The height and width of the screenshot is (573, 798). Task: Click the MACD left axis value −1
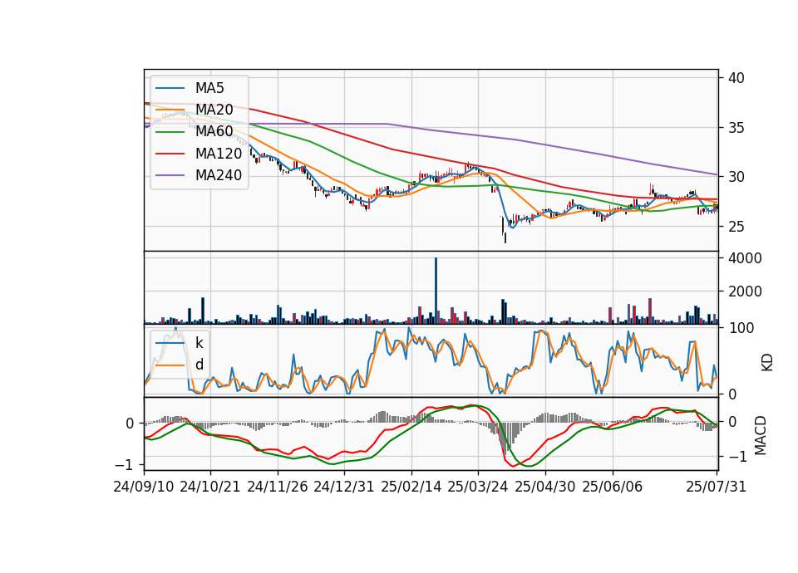[x=125, y=465]
